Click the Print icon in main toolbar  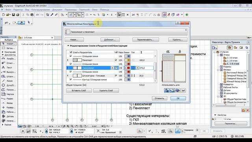tap(18, 15)
